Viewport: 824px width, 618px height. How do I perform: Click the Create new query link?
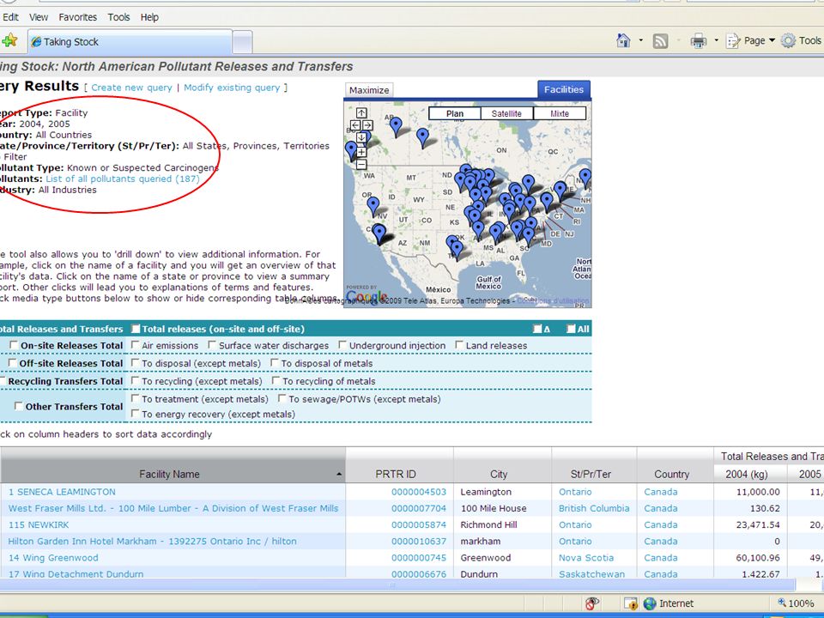pyautogui.click(x=131, y=88)
